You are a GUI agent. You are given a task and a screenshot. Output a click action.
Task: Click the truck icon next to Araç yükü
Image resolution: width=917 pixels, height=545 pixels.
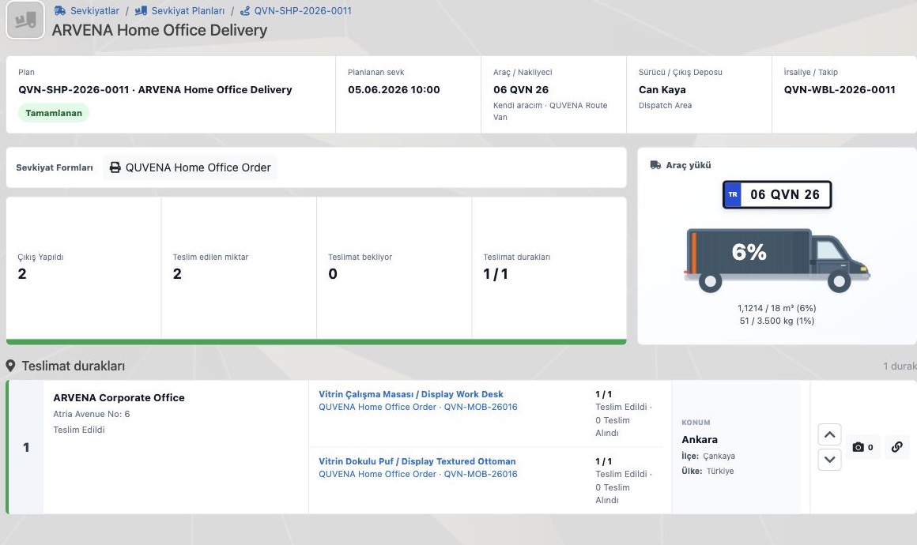click(x=655, y=165)
